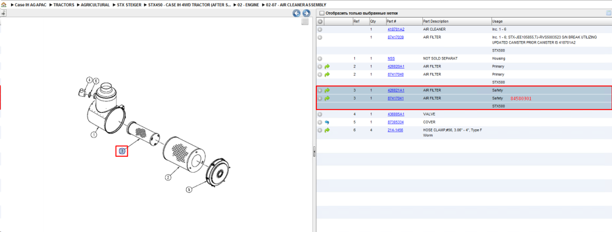Viewport: 612px width, 232px height.
Task: Click the column settings icon at table's right
Action: click(x=608, y=13)
